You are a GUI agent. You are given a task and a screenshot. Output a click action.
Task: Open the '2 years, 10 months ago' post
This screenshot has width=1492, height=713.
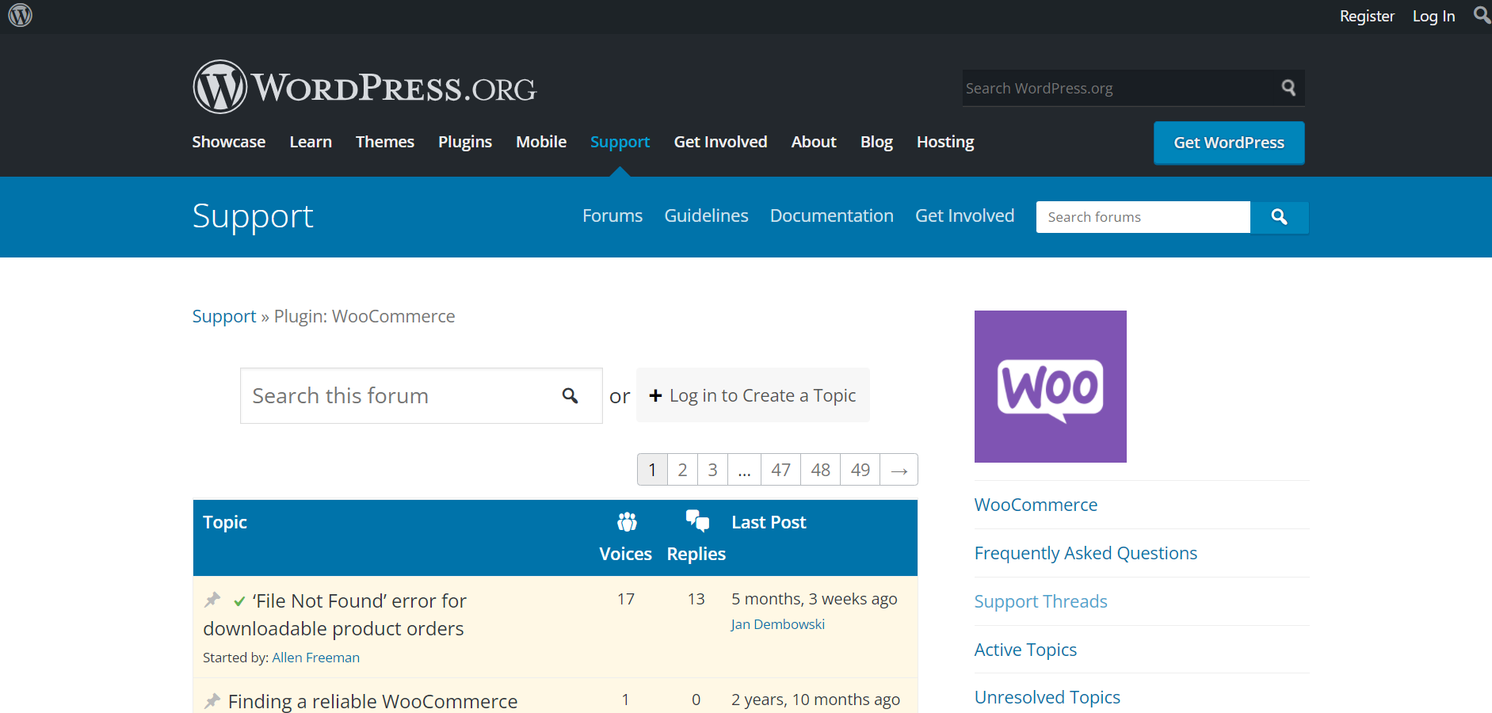click(x=815, y=700)
